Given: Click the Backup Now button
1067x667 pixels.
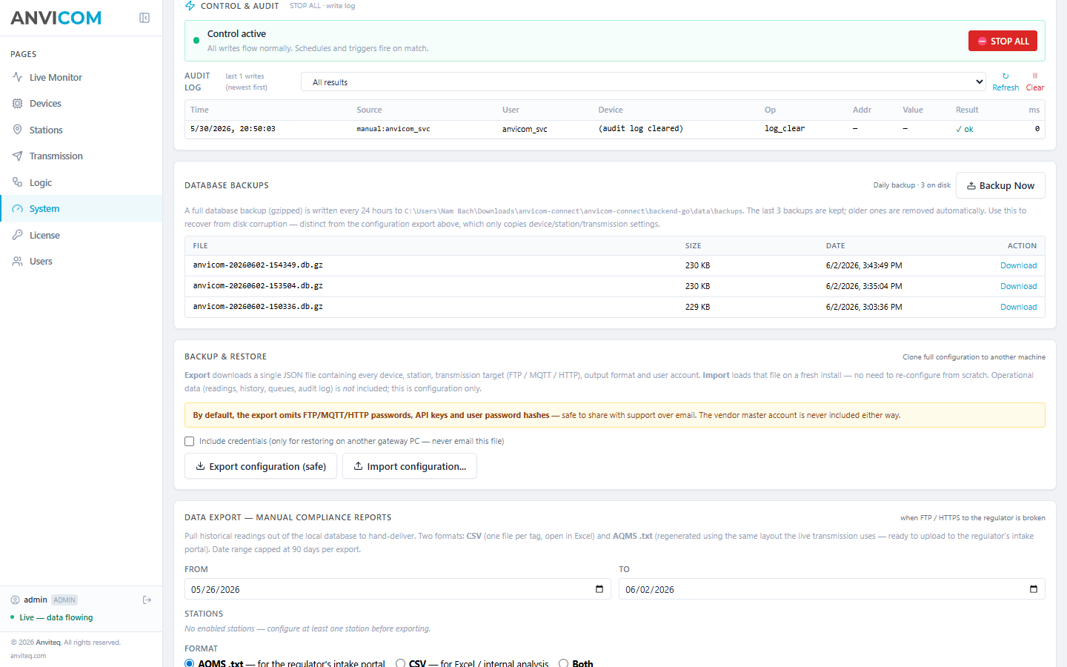Looking at the screenshot, I should 1000,185.
